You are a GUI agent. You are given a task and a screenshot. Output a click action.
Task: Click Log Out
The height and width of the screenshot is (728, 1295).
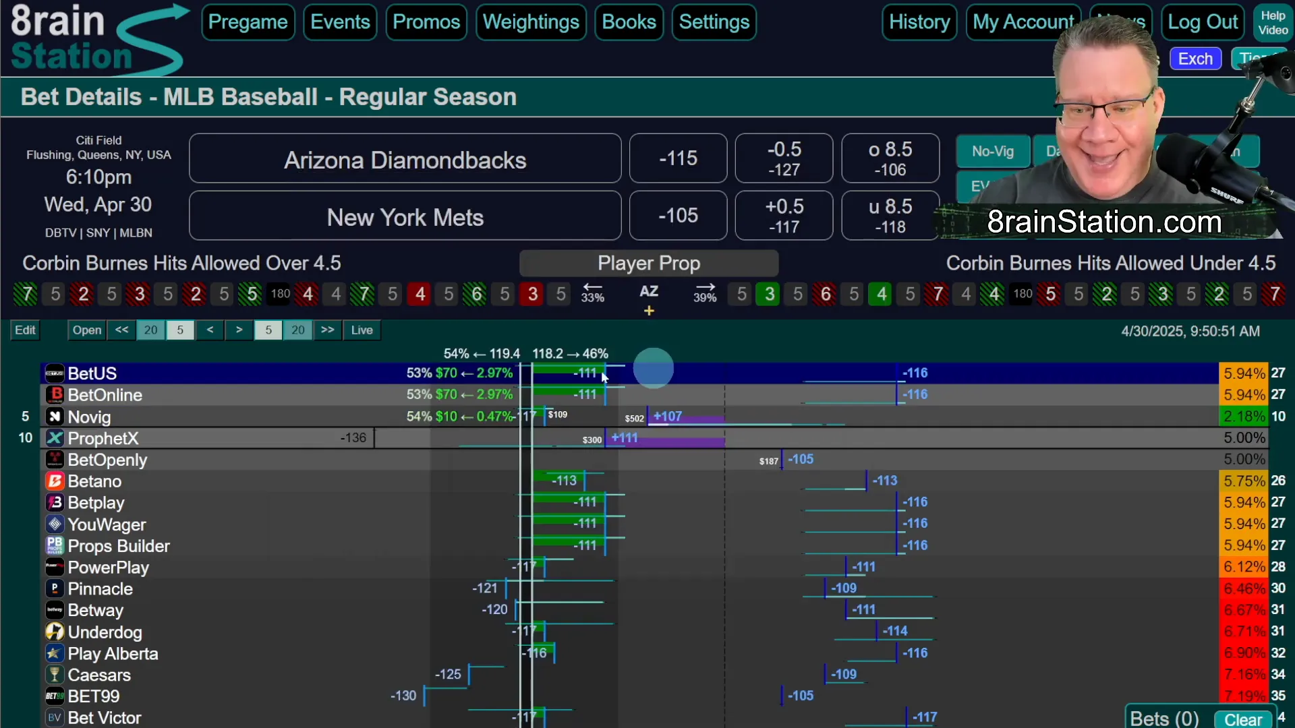(x=1203, y=22)
